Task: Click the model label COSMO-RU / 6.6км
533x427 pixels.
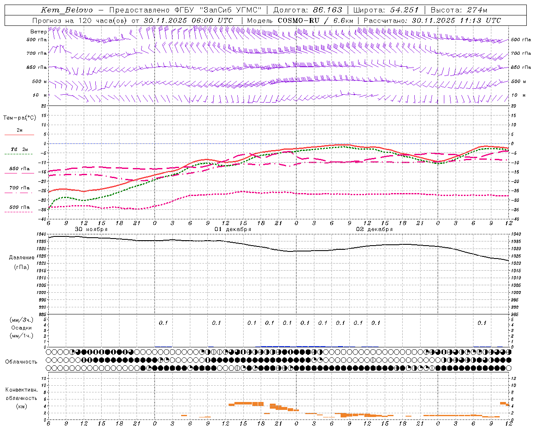Action: pos(315,20)
